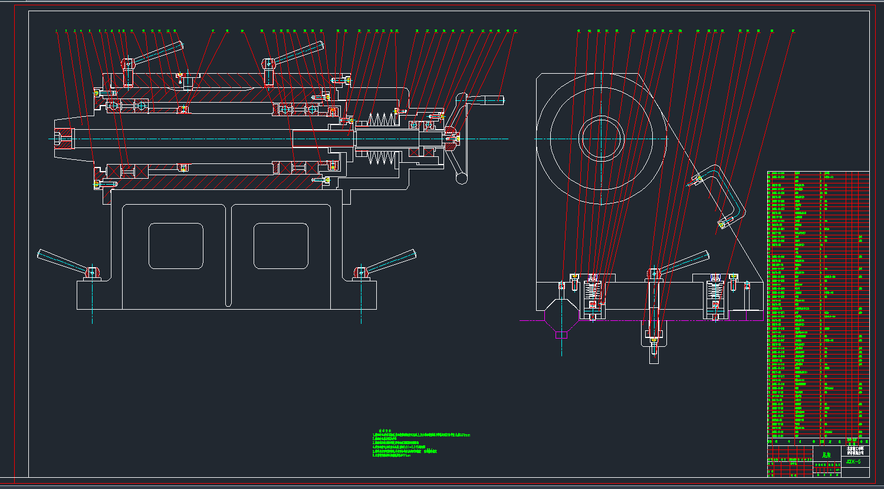Click the JCDK-5 drawing number in title block
This screenshot has height=489, width=884.
point(853,462)
